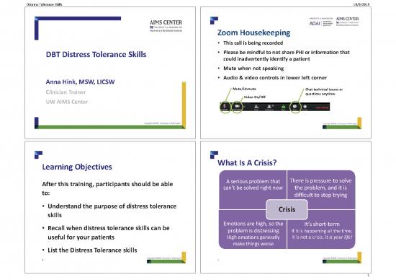Click the AIMS CENTER logo on title slide
The width and height of the screenshot is (396, 280).
[166, 25]
